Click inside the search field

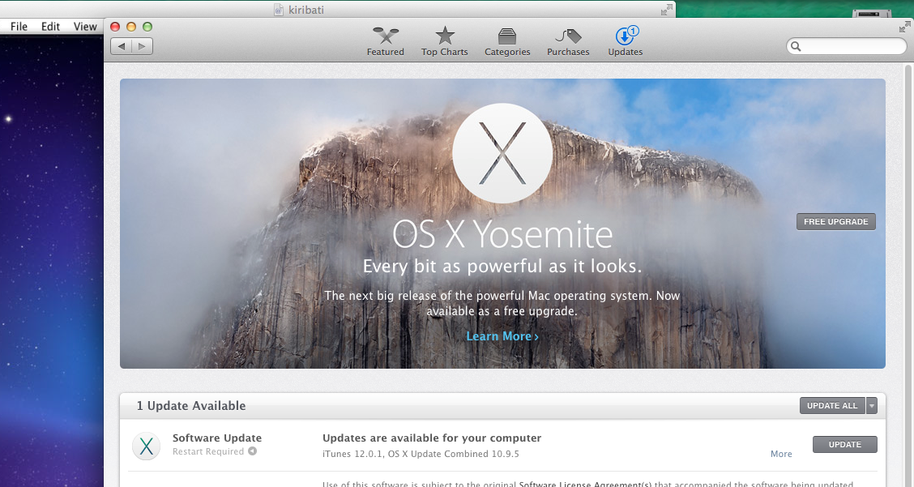click(x=847, y=46)
